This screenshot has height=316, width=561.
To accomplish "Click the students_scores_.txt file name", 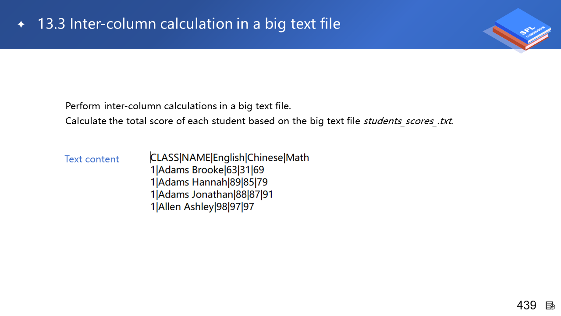I will coord(408,121).
